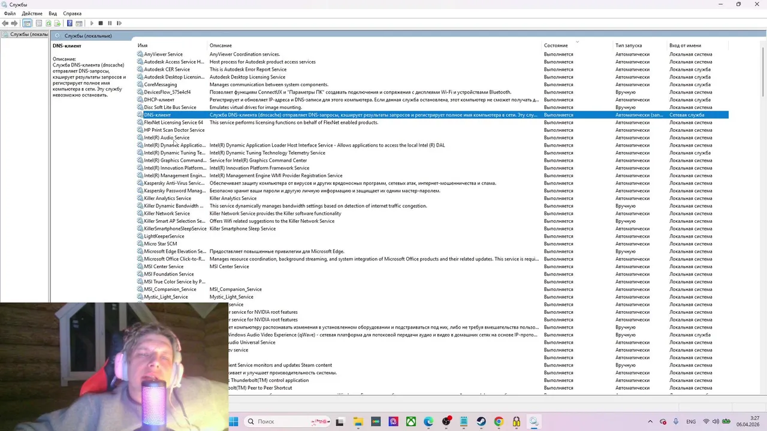The image size is (767, 431).
Task: Open File Explorer from the taskbar
Action: pos(358,421)
